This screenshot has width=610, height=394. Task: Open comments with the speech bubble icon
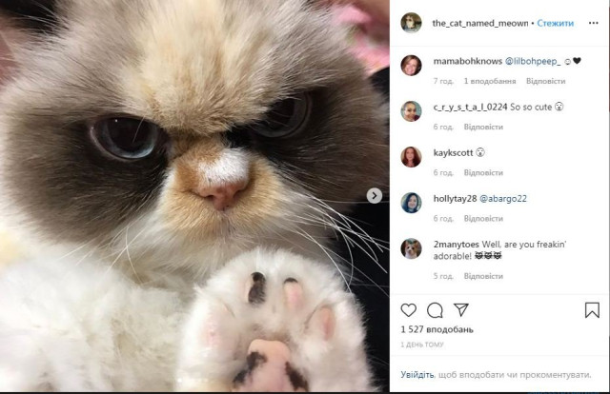pos(435,310)
